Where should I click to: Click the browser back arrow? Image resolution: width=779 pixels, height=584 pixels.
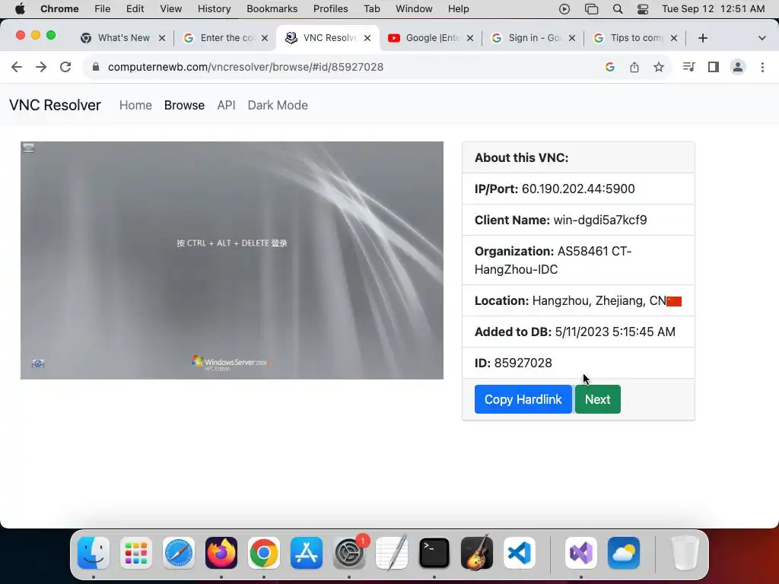[x=17, y=67]
